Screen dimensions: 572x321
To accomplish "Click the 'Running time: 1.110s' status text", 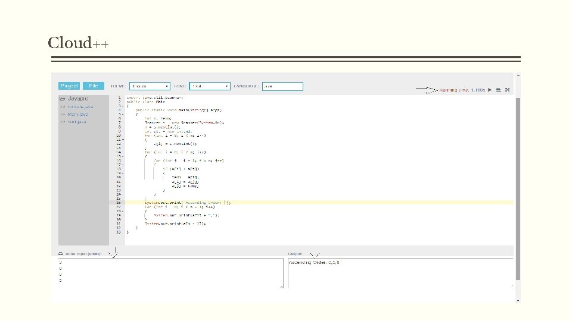I will (462, 90).
